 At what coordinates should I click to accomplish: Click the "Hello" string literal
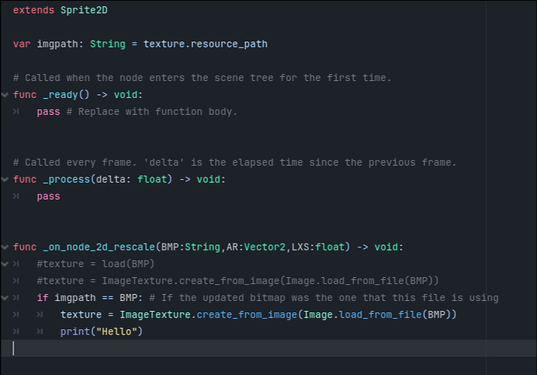117,331
